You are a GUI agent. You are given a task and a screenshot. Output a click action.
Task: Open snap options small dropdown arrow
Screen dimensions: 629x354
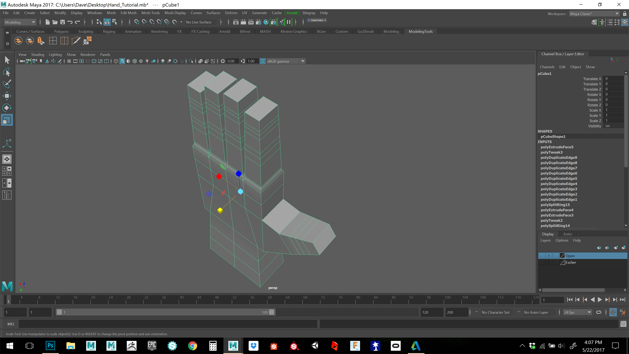(181, 22)
